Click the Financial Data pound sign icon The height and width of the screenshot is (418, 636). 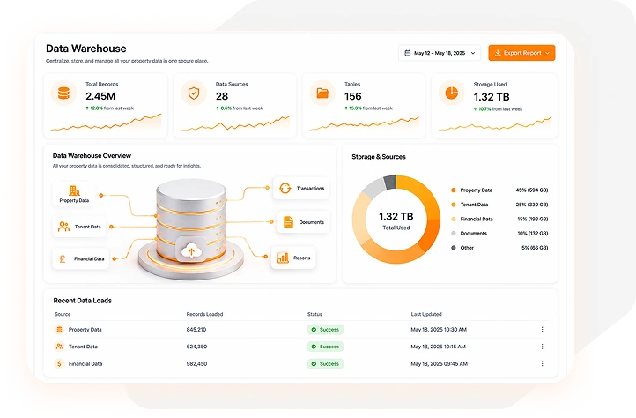pos(63,258)
